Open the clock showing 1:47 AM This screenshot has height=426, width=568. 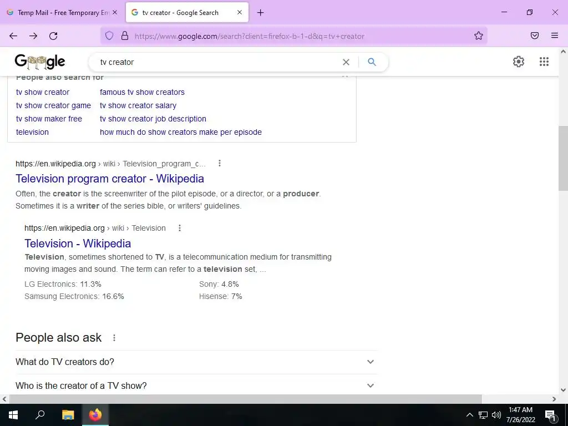520,415
